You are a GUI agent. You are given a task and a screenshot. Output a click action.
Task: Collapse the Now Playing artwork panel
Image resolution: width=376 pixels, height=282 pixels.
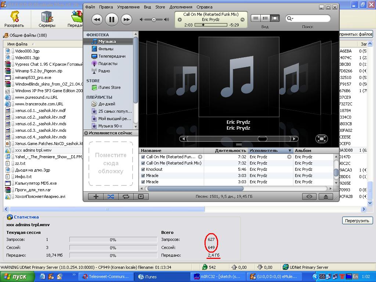pyautogui.click(x=86, y=133)
